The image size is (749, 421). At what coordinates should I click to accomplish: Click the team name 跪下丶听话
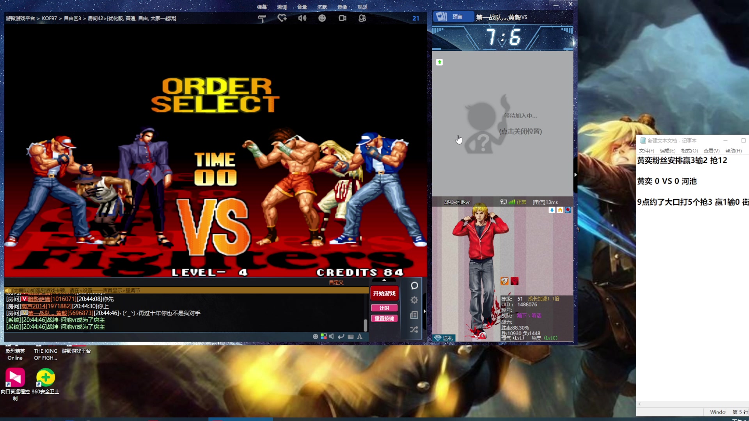click(x=529, y=316)
